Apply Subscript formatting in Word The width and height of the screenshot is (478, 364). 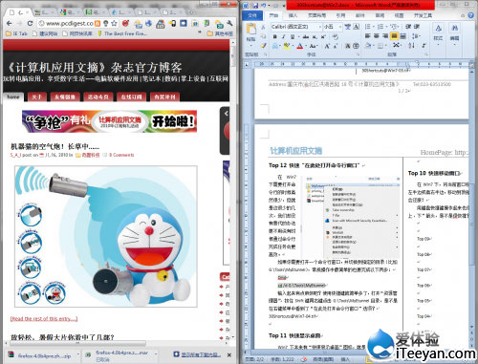pos(315,37)
